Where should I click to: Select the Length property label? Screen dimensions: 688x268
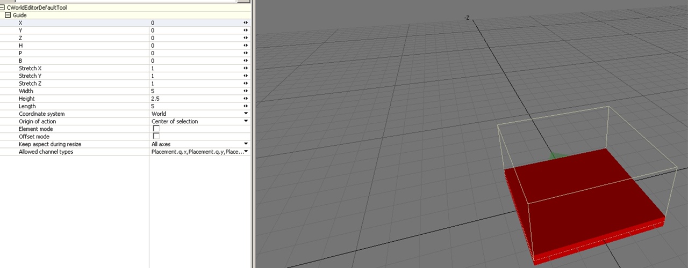point(27,106)
